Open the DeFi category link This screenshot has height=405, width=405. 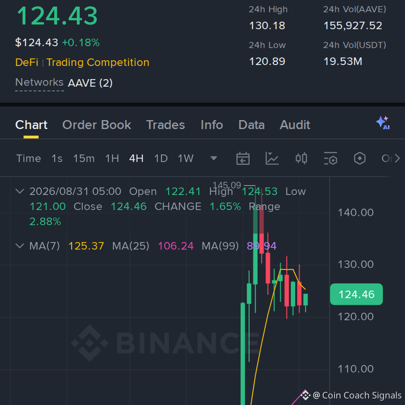pos(27,62)
